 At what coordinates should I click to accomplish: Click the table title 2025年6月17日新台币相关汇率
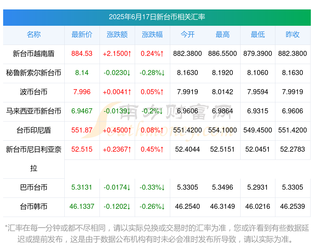157,17
